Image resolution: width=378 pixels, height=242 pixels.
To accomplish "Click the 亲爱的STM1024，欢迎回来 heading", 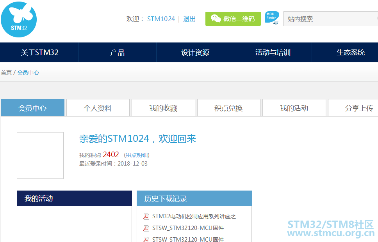I will (x=138, y=139).
